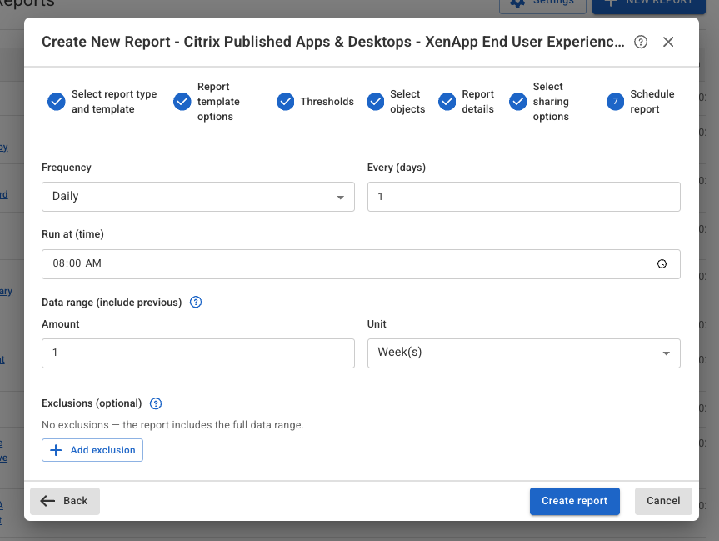Click the checkmark beside Select sharing options
Viewport: 719px width, 541px height.
click(517, 102)
